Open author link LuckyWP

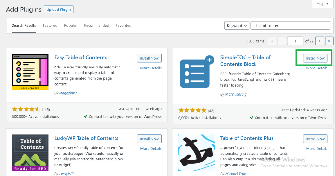tap(66, 174)
